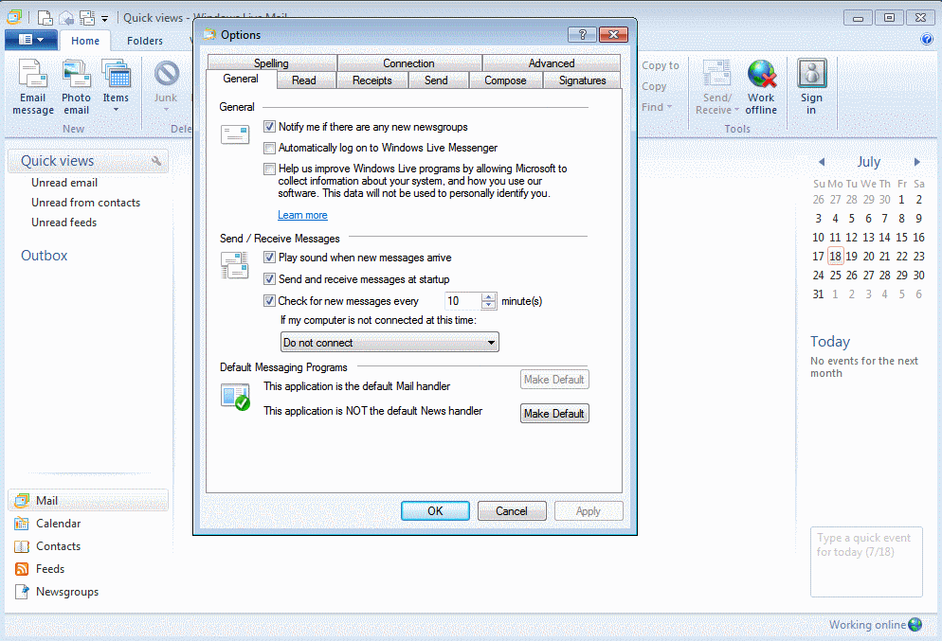Toggle Play sound when messages arrive
Image resolution: width=942 pixels, height=641 pixels.
[270, 258]
